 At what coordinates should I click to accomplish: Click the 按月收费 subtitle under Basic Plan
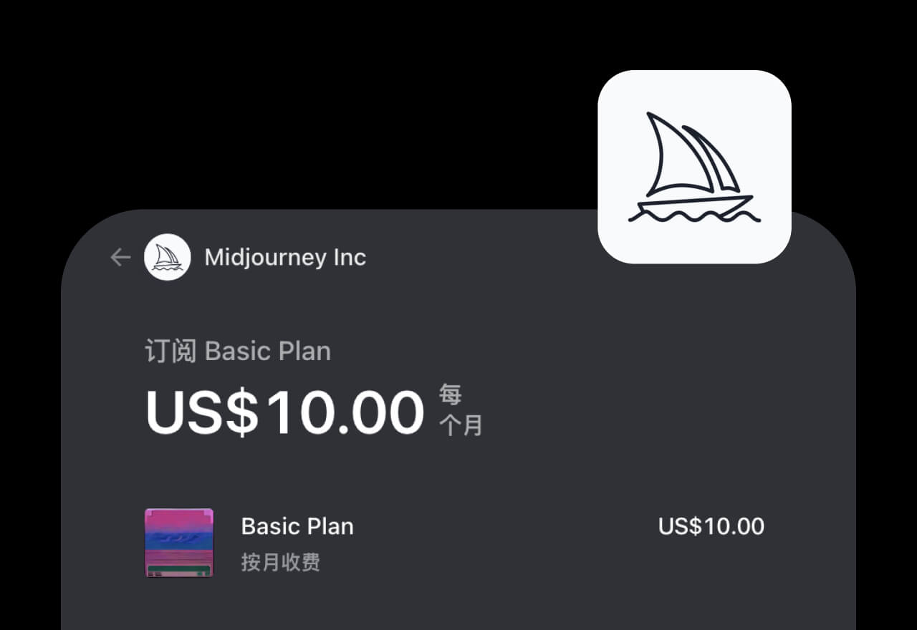click(x=281, y=563)
